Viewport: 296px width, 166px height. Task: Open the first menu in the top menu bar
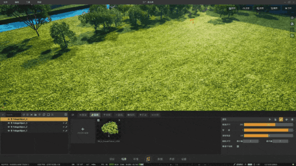(6, 2)
